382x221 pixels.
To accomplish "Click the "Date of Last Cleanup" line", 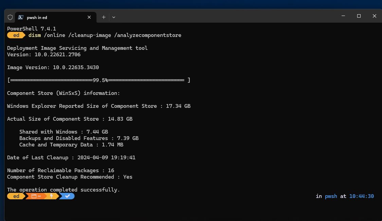I will point(71,158).
